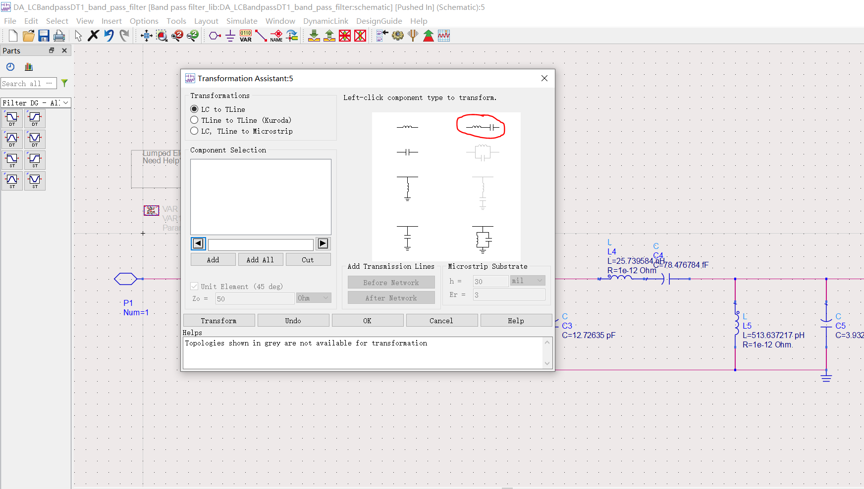Save the schematic using the floppy icon
Image resolution: width=864 pixels, height=489 pixels.
click(44, 36)
